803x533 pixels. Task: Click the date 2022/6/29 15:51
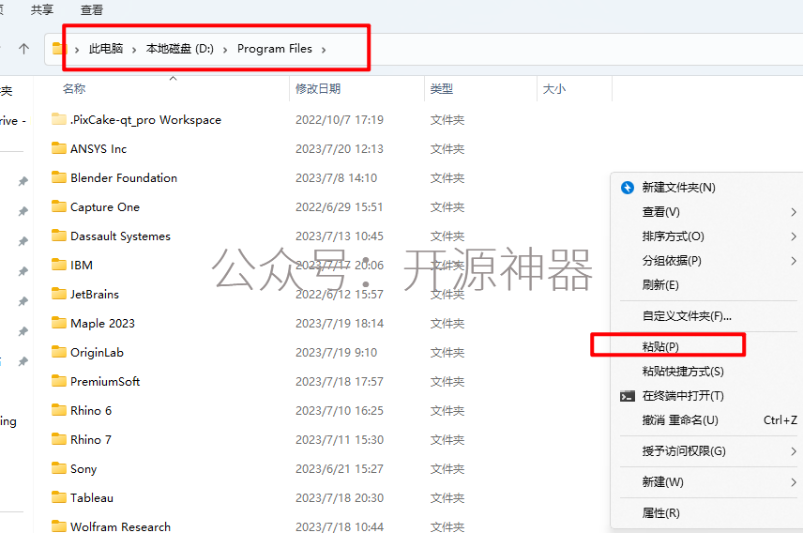click(x=340, y=207)
